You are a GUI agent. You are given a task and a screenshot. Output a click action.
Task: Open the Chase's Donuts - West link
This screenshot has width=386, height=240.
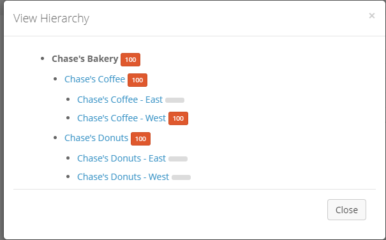123,177
